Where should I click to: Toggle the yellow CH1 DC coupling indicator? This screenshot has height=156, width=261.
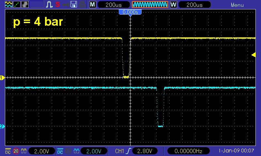click(8, 151)
